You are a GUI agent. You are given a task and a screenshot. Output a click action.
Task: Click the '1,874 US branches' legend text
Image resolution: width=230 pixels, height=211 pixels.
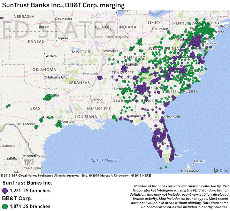(30, 206)
